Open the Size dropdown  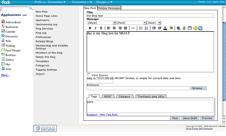[154, 23]
